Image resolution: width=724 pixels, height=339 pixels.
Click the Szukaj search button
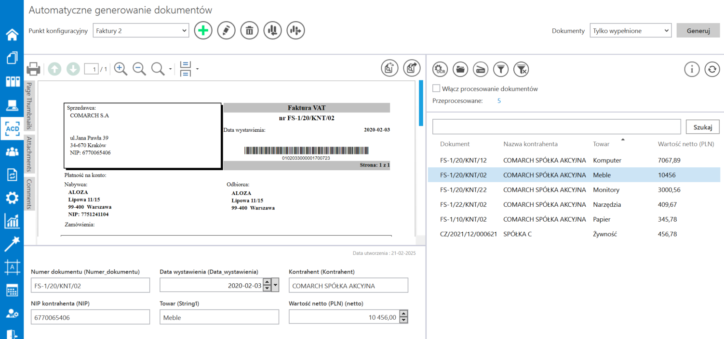click(702, 127)
